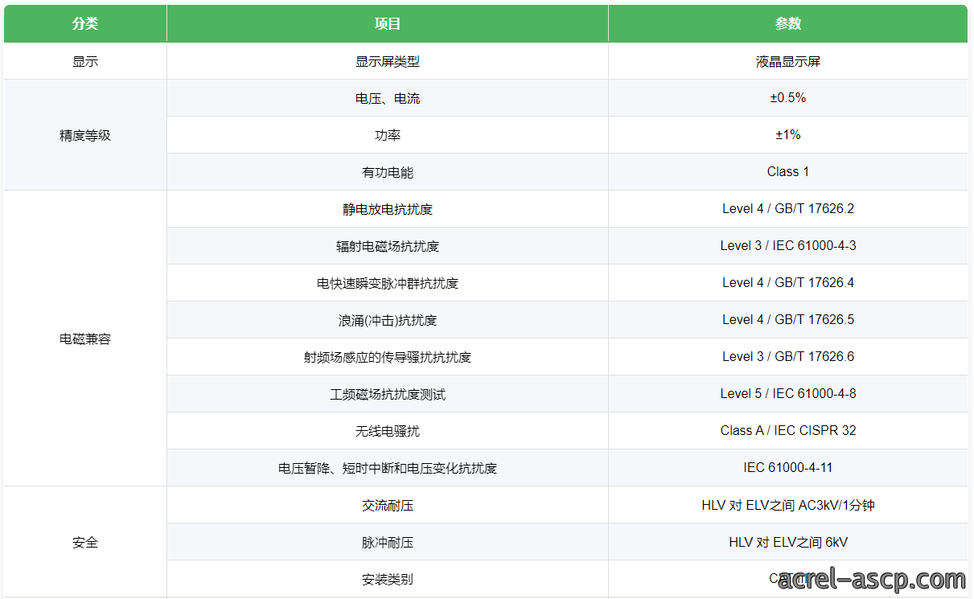The width and height of the screenshot is (974, 599).
Task: Click the 分类 column header
Action: coord(85,23)
